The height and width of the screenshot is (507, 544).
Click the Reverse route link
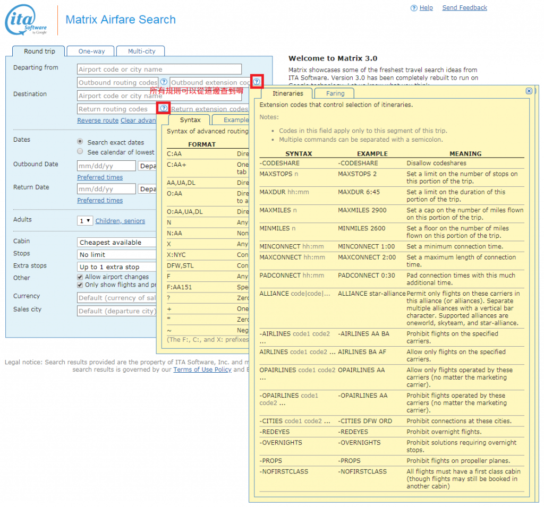[x=98, y=121]
